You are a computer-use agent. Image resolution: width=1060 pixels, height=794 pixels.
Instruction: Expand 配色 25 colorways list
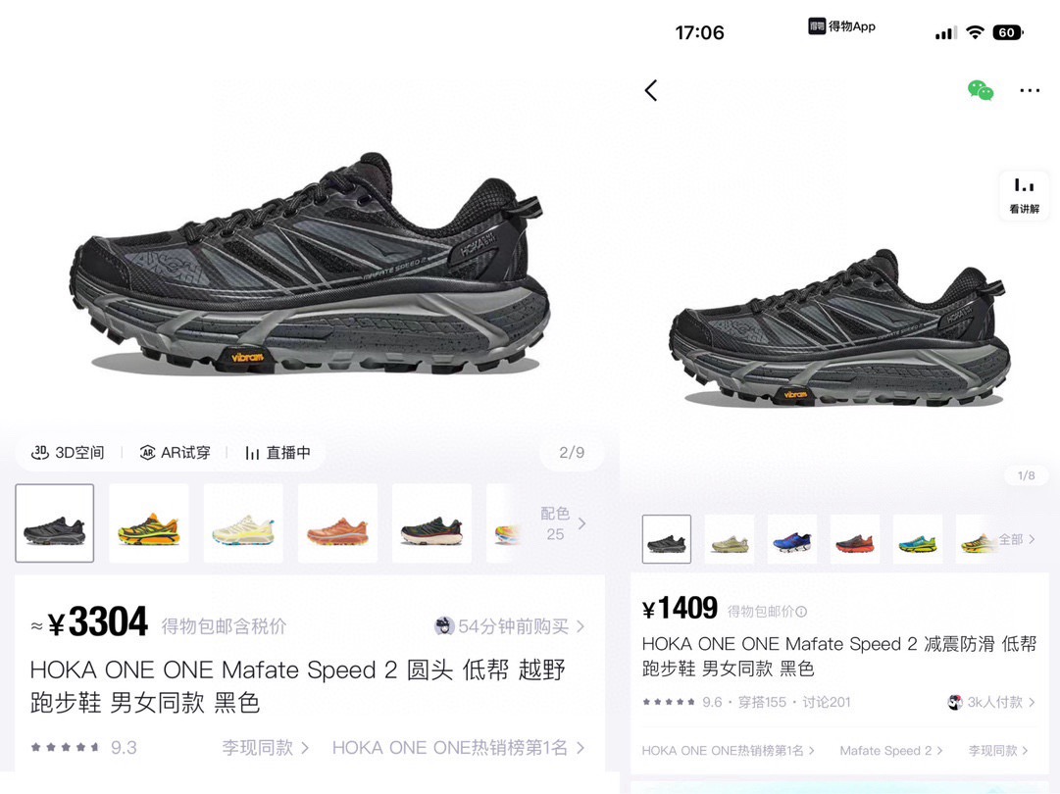coord(563,523)
